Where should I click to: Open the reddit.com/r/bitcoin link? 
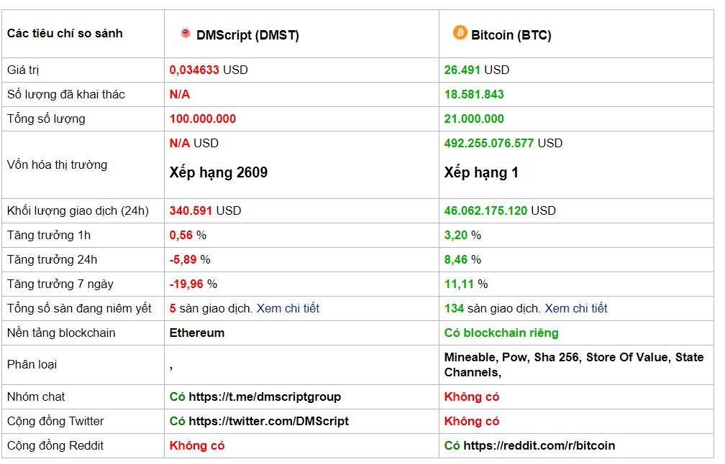[x=539, y=446]
